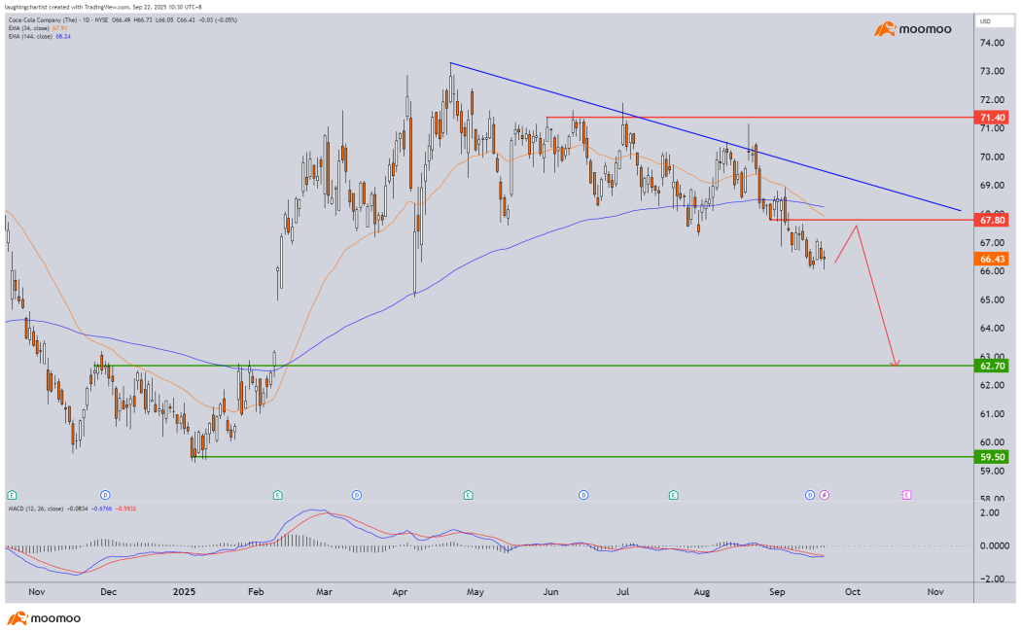The image size is (1021, 632).
Task: Select the dividend marker in mid June
Action: [x=583, y=495]
